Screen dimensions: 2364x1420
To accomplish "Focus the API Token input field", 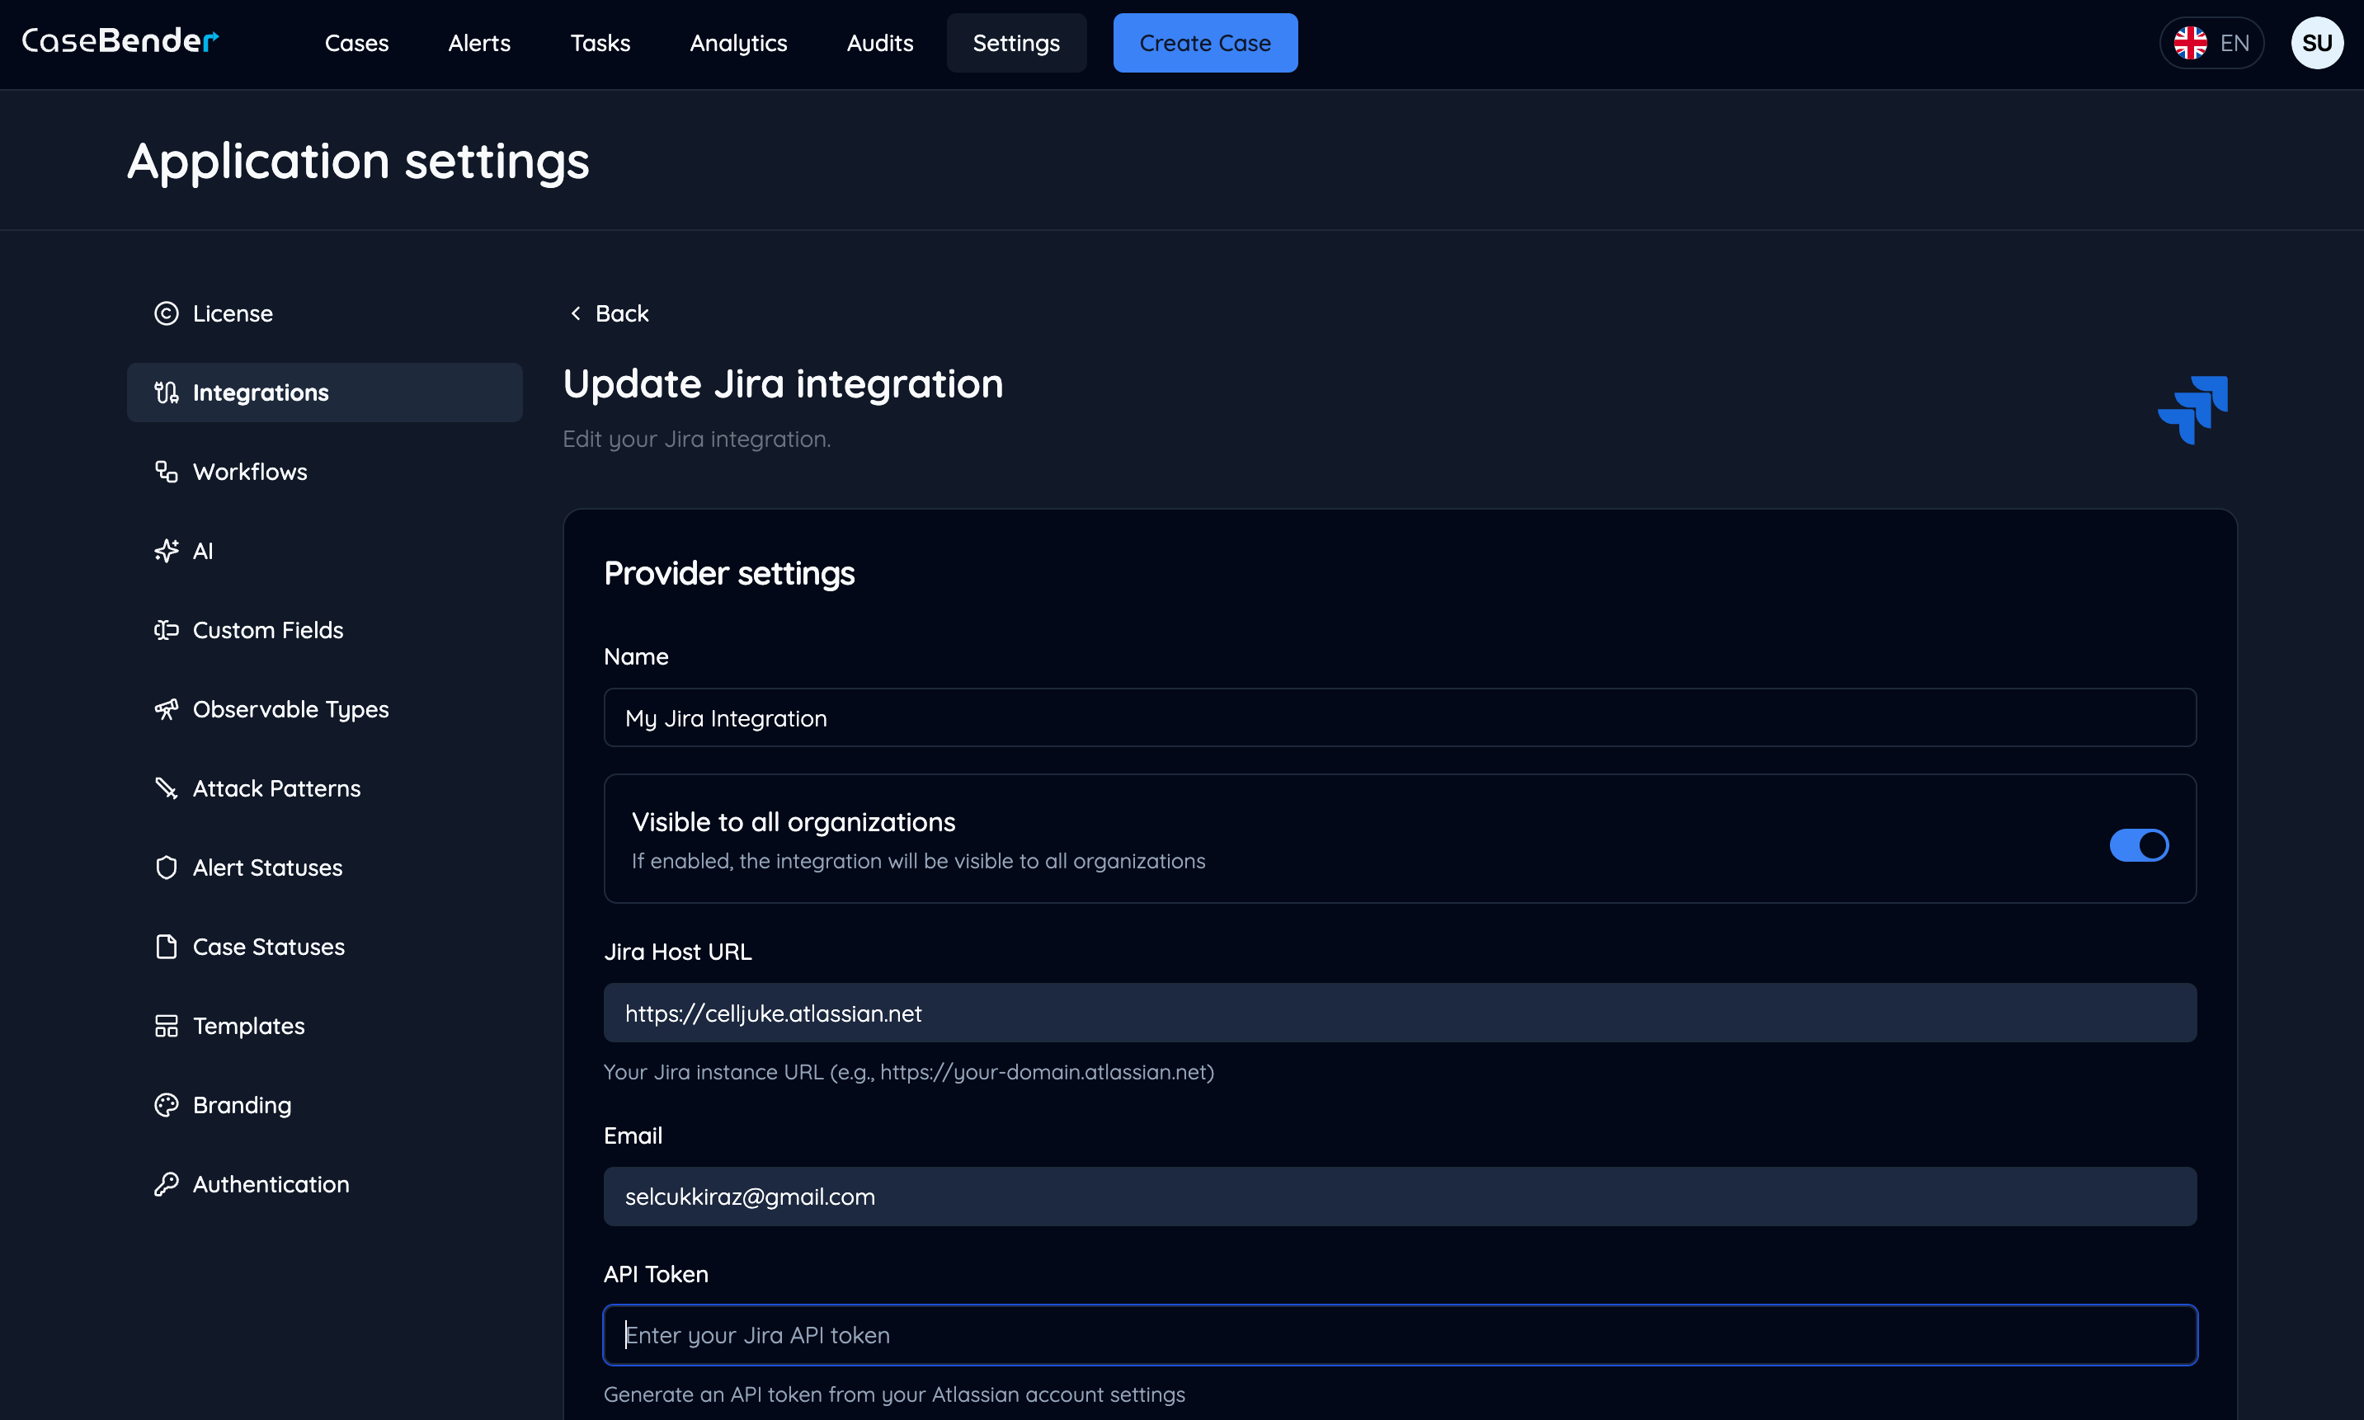I will pyautogui.click(x=1399, y=1335).
